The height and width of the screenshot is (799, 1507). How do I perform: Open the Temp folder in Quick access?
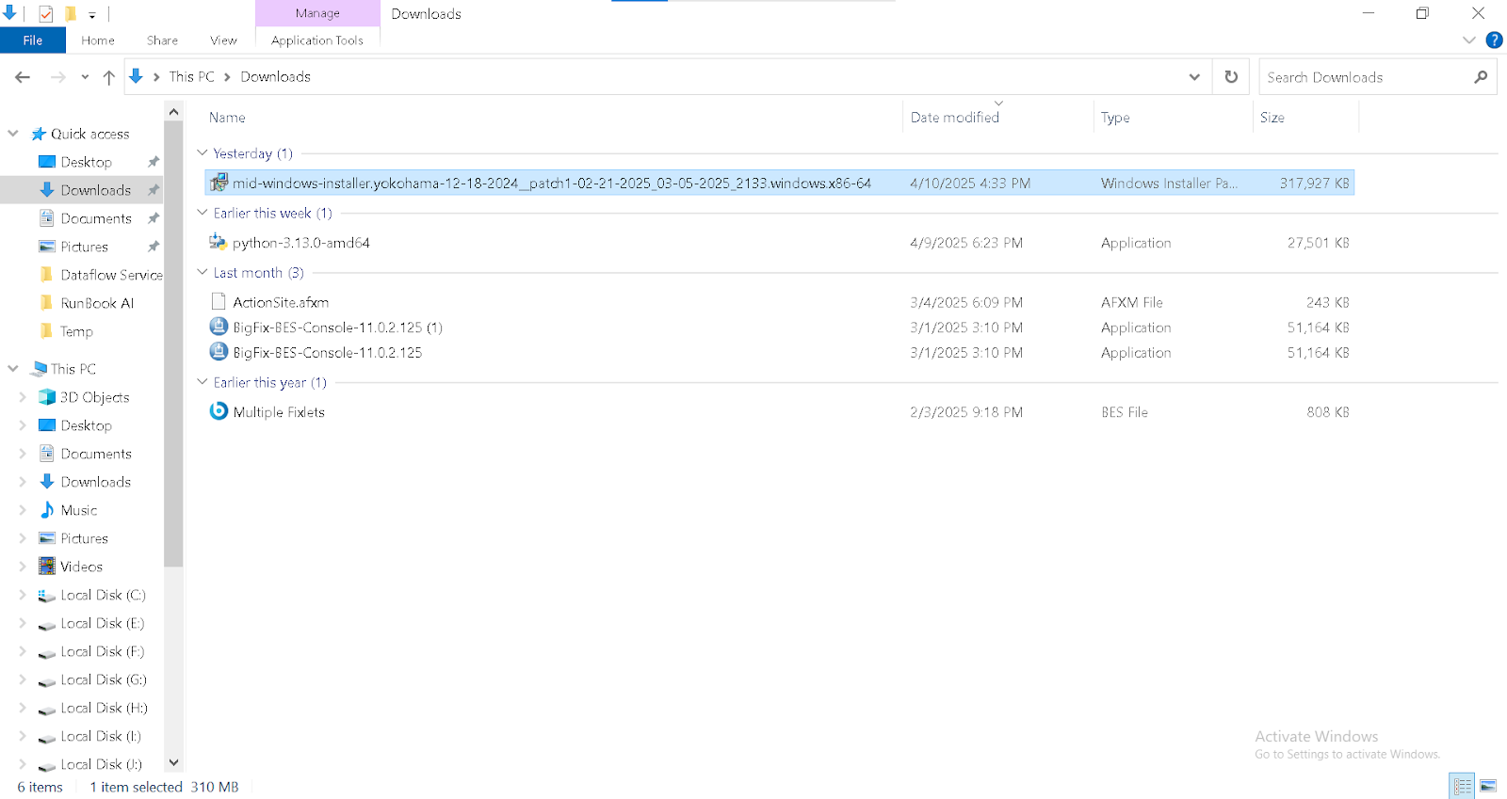76,331
